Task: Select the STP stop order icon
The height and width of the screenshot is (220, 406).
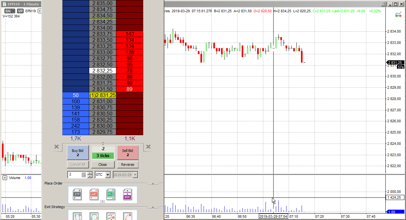Action: tap(77, 195)
